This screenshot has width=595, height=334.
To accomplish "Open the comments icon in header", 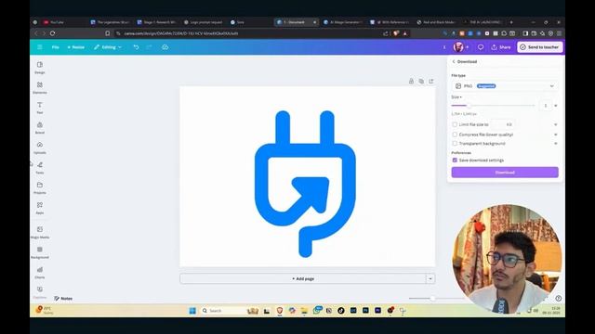I will pos(481,47).
